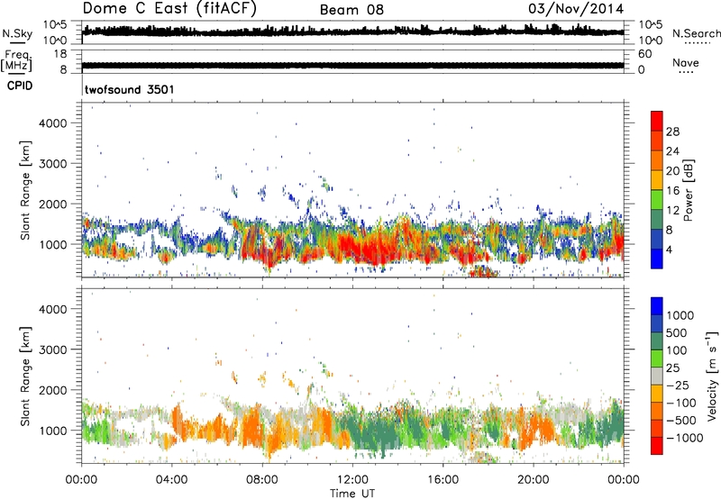The width and height of the screenshot is (721, 499).
Task: Click the black frequency band trace
Action: pyautogui.click(x=352, y=65)
